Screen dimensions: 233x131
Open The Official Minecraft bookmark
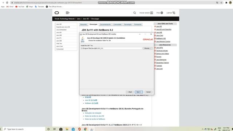click(54, 7)
